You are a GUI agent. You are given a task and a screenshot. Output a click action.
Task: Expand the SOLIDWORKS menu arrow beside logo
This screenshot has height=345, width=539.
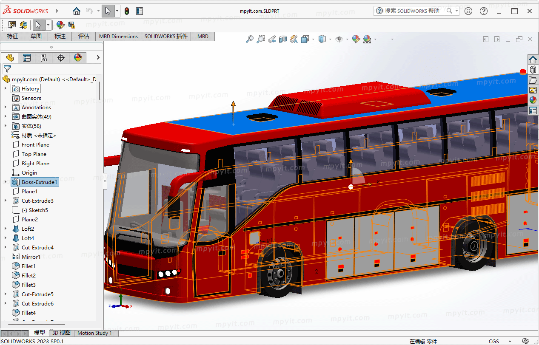click(56, 11)
